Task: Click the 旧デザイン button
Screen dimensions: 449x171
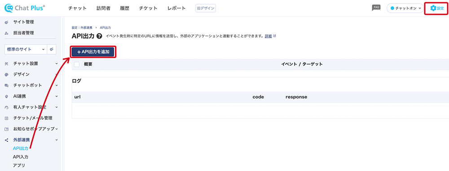Action: 205,9
